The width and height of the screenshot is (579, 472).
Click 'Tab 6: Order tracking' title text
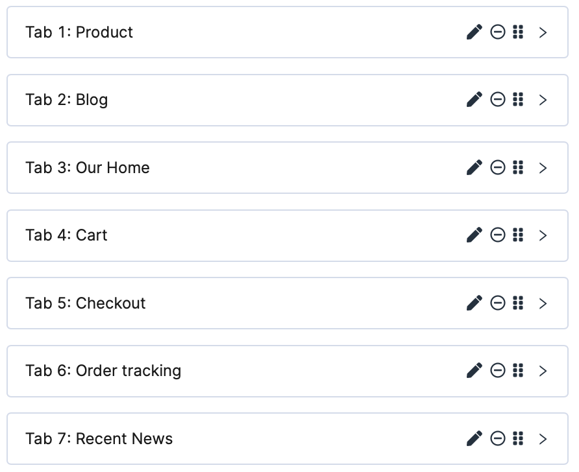[103, 371]
